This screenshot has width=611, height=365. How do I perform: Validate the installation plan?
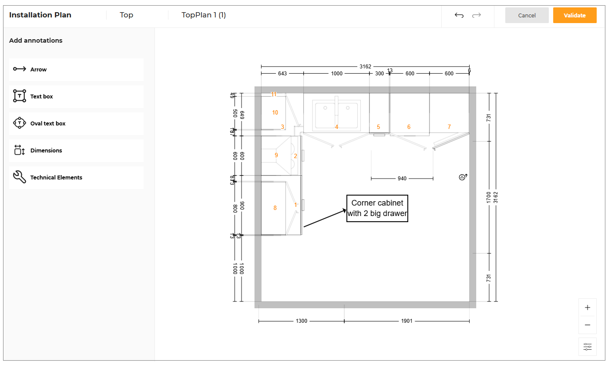point(575,15)
